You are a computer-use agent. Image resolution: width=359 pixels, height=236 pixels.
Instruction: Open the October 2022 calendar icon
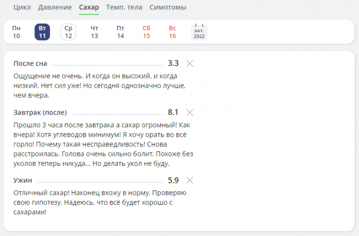click(x=199, y=32)
